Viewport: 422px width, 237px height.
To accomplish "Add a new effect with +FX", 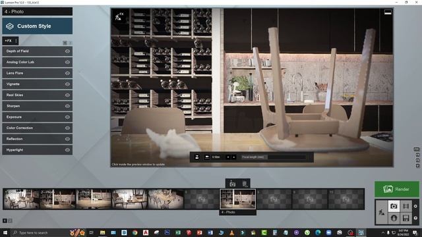I will (x=9, y=41).
